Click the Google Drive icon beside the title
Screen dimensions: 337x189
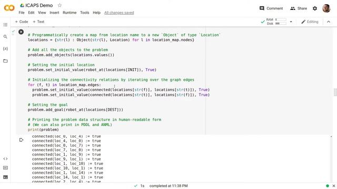point(22,5)
